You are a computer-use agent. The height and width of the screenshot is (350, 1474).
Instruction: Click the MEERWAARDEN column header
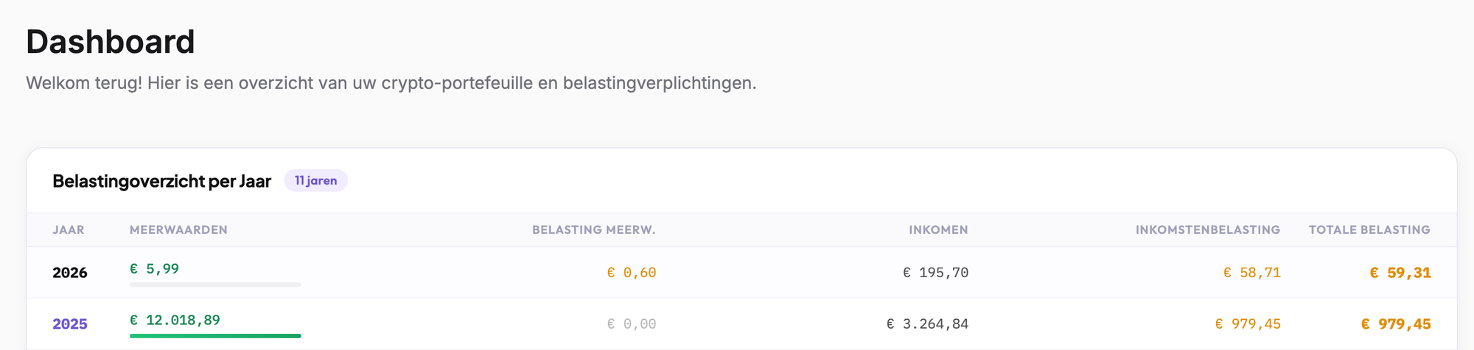coord(178,230)
